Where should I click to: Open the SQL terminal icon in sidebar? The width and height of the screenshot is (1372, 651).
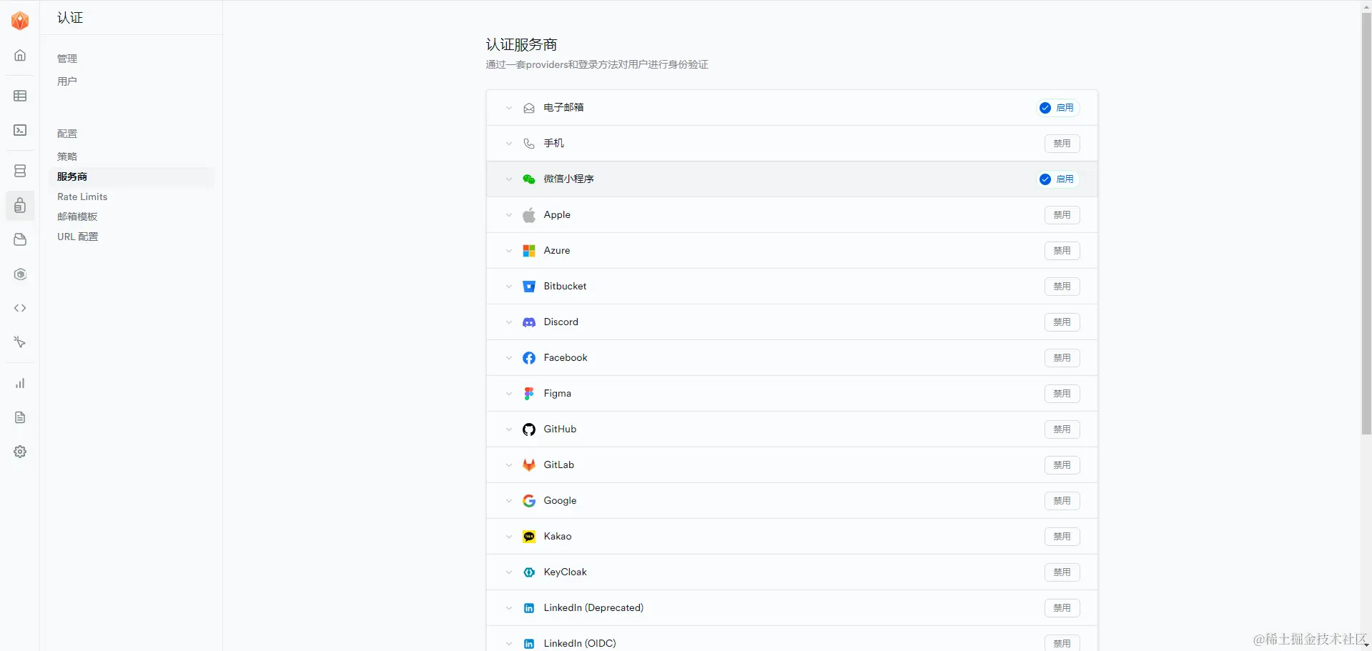click(20, 130)
